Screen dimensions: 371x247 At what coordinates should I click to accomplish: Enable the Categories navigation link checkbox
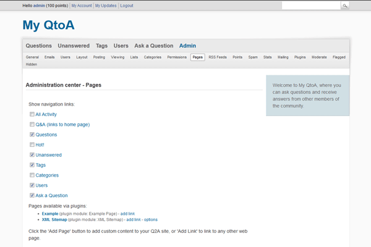click(32, 175)
